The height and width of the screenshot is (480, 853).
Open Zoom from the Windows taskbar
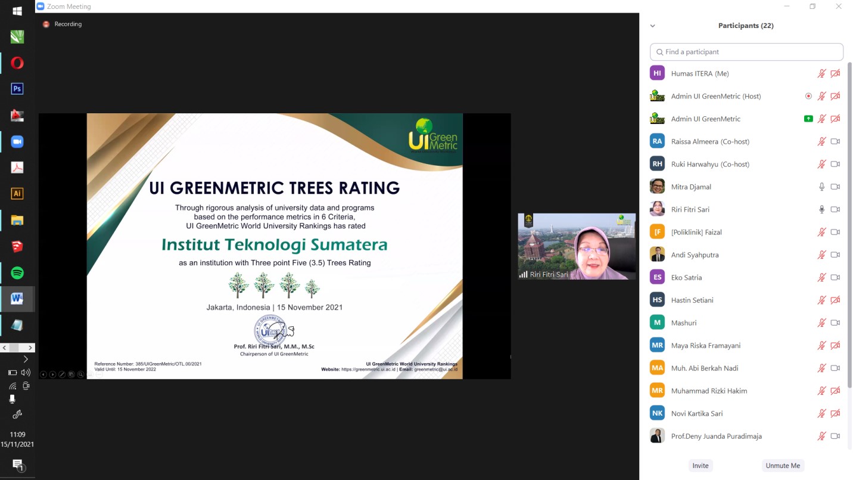click(17, 141)
